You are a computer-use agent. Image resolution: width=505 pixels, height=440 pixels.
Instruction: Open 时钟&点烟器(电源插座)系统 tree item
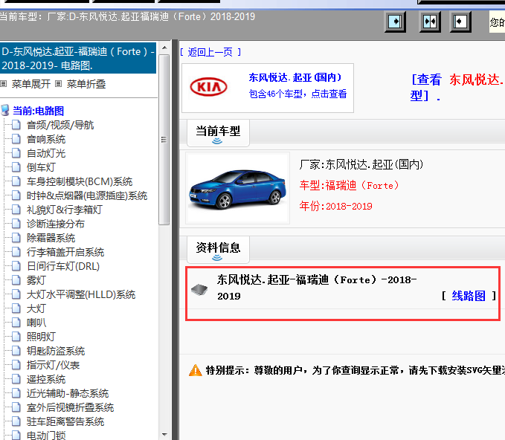(x=87, y=195)
